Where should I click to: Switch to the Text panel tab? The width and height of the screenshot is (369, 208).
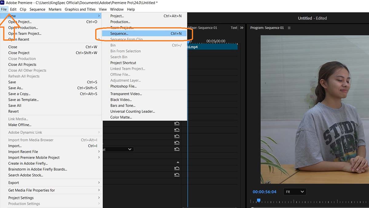(x=234, y=28)
